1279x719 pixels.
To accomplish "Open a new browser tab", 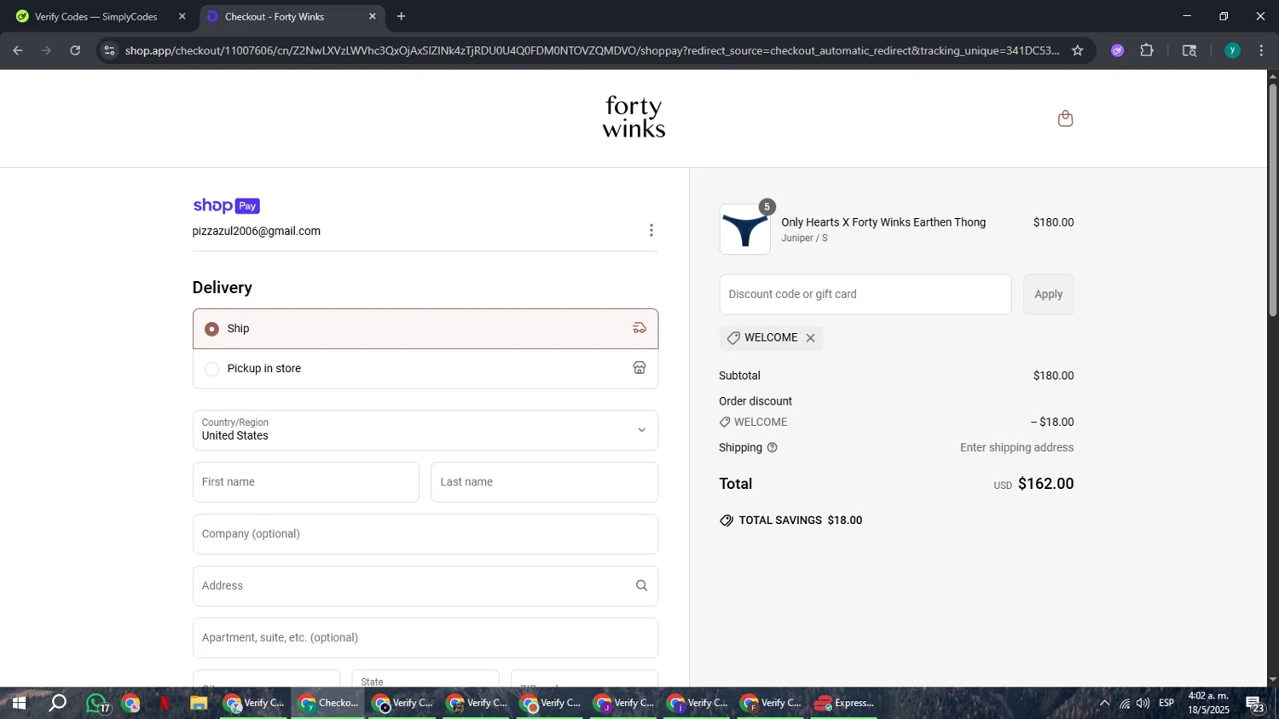I will 401,16.
